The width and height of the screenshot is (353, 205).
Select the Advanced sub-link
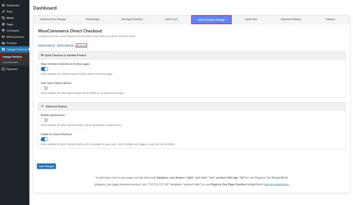[x=81, y=46]
